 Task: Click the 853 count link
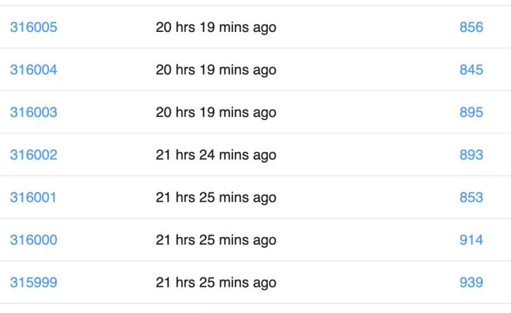471,197
